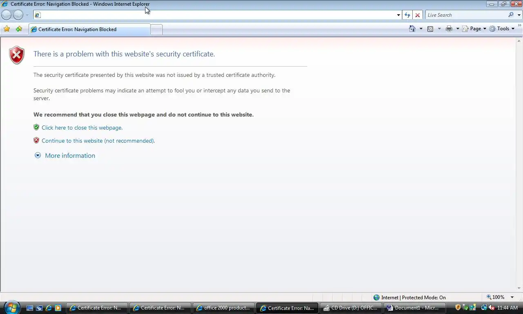The height and width of the screenshot is (314, 523).
Task: Click the IE logo in title bar
Action: 5,4
